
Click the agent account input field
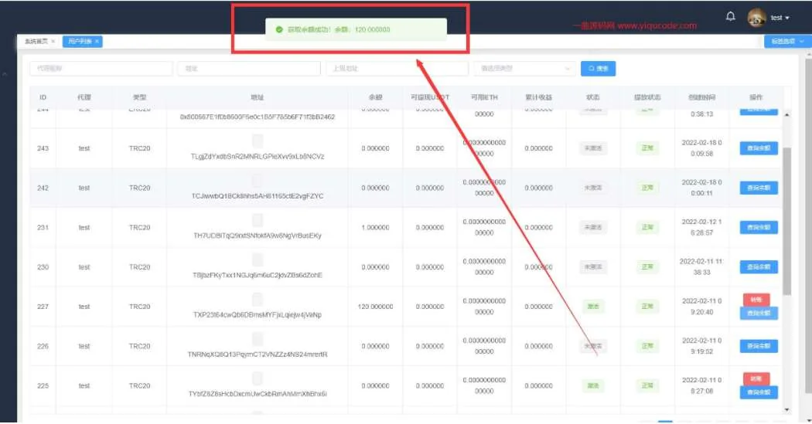tap(101, 69)
